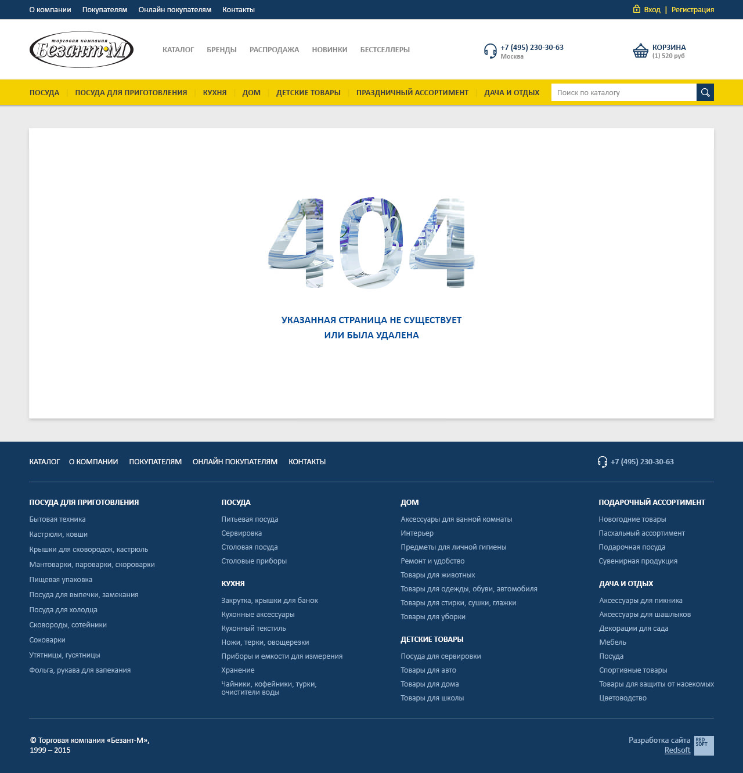Image resolution: width=743 pixels, height=773 pixels.
Task: Open footer link Товары для уборки
Action: (x=433, y=617)
